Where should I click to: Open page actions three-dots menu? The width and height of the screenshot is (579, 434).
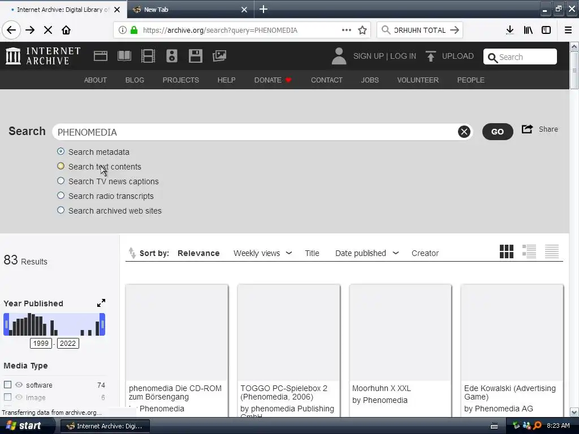pyautogui.click(x=347, y=30)
